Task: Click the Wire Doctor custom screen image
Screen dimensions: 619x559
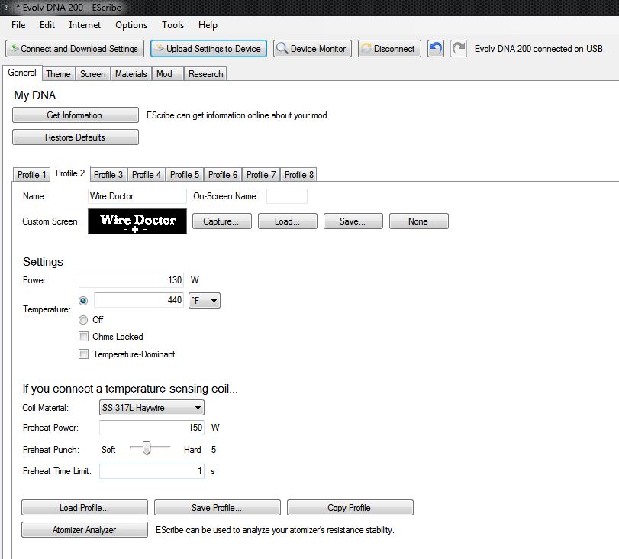Action: (137, 221)
